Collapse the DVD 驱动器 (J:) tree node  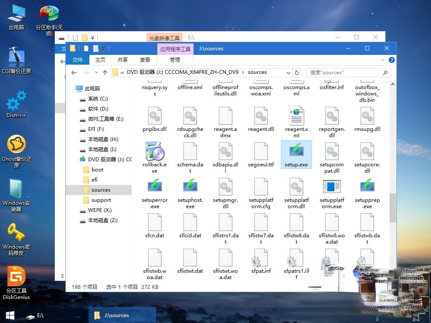pos(76,159)
